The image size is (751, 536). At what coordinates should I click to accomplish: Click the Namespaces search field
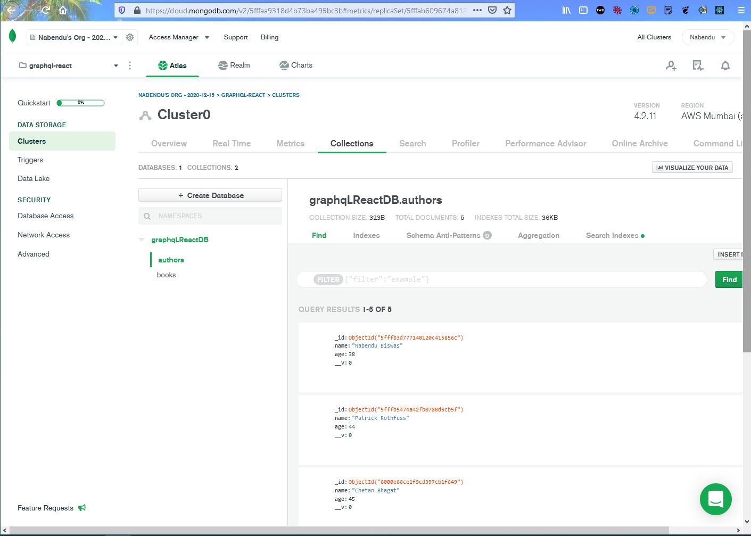(210, 216)
